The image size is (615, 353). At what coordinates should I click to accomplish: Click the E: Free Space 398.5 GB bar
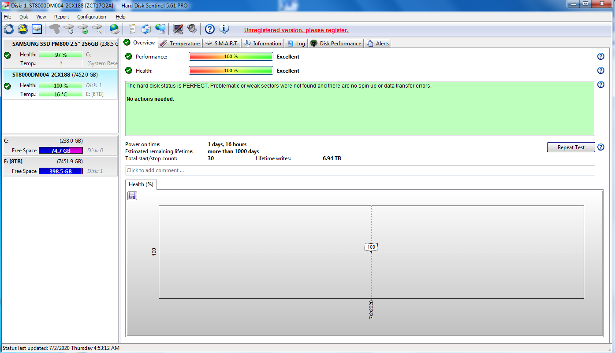[x=61, y=171]
